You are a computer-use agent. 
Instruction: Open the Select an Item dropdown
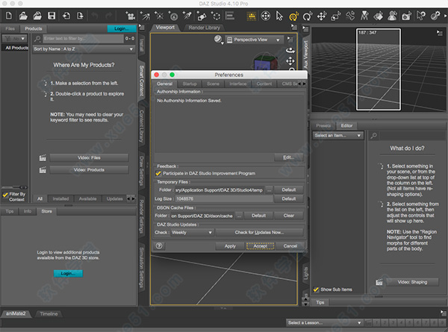(x=337, y=136)
